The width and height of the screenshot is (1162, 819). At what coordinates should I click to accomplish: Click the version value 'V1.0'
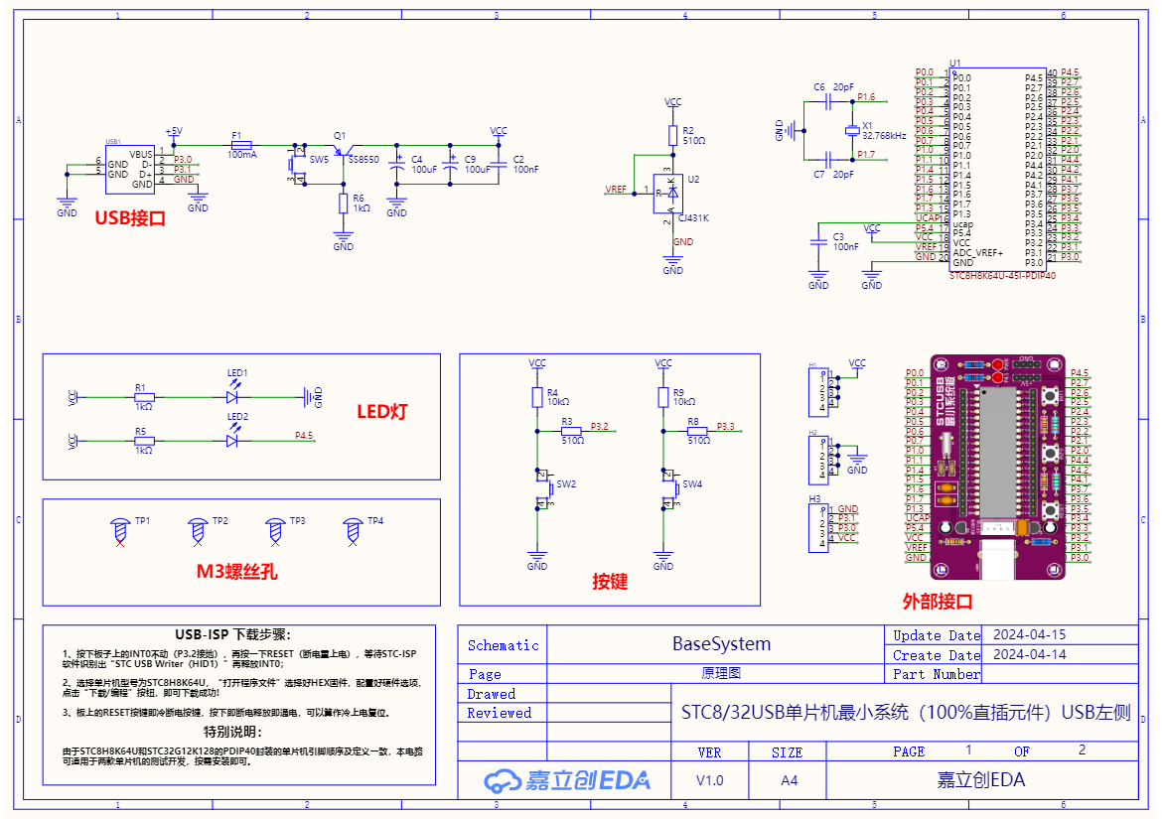(x=710, y=780)
